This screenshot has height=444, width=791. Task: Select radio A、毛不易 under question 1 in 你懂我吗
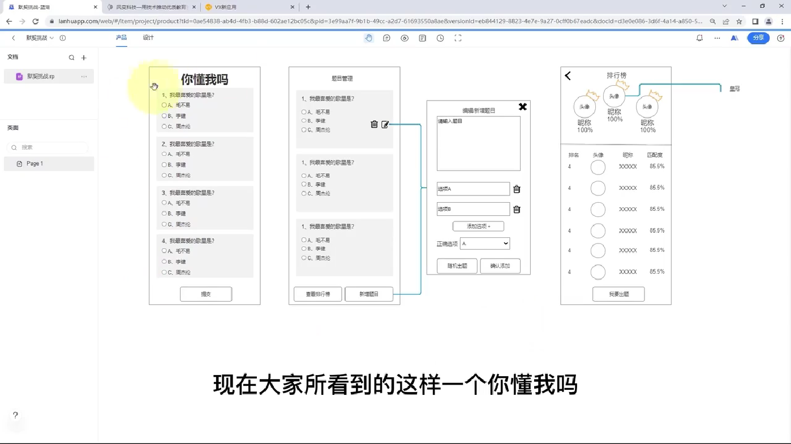point(164,105)
